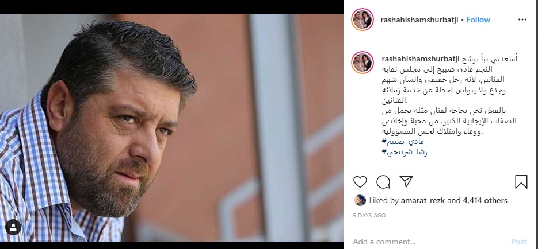Open the 5 DAYS AGO timestamp
Screen dimensions: 538x249
coord(369,216)
